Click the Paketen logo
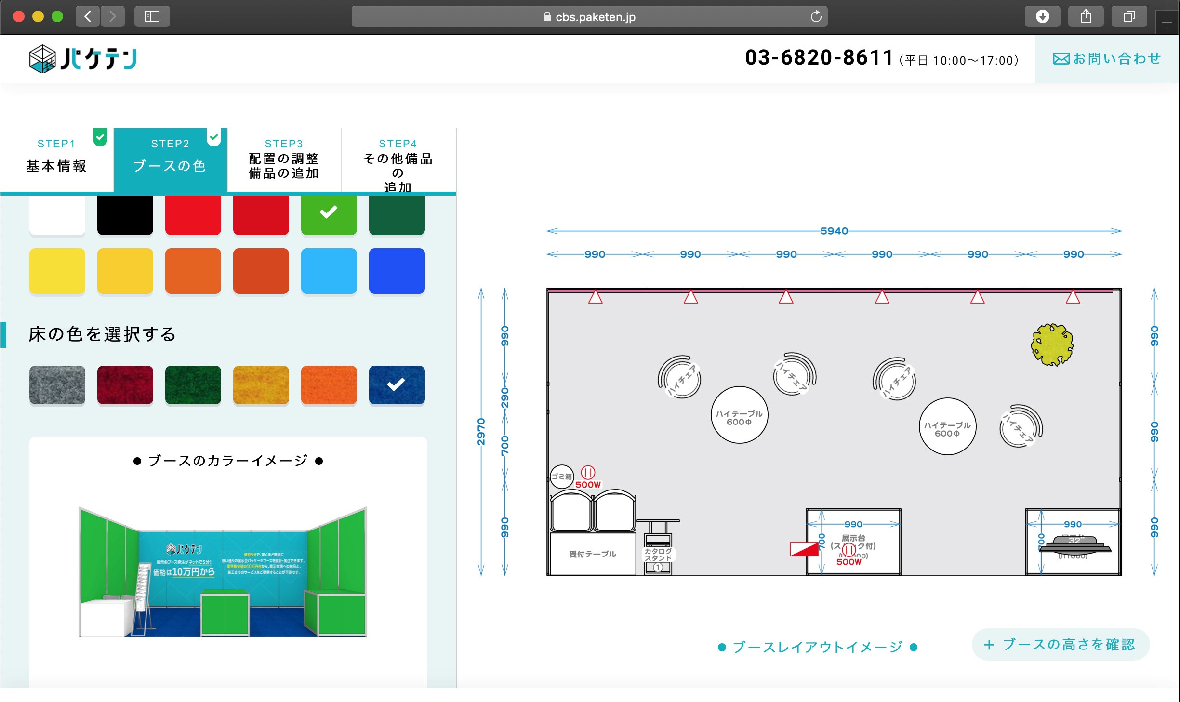This screenshot has height=702, width=1180. point(83,58)
